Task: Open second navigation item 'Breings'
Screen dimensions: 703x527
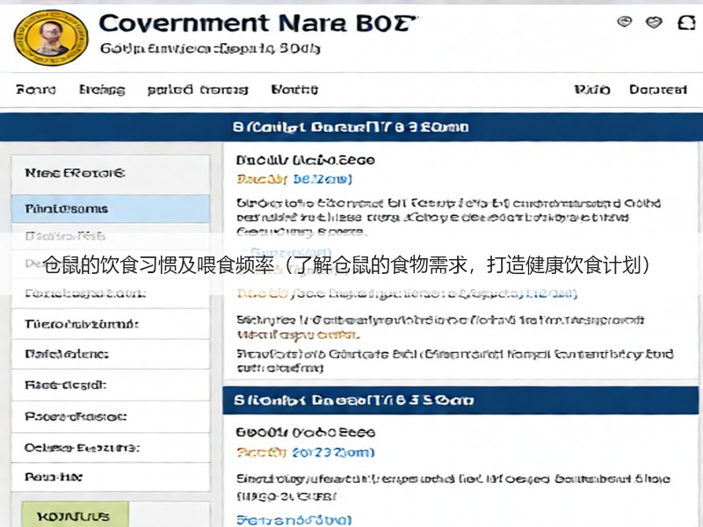Action: point(102,90)
